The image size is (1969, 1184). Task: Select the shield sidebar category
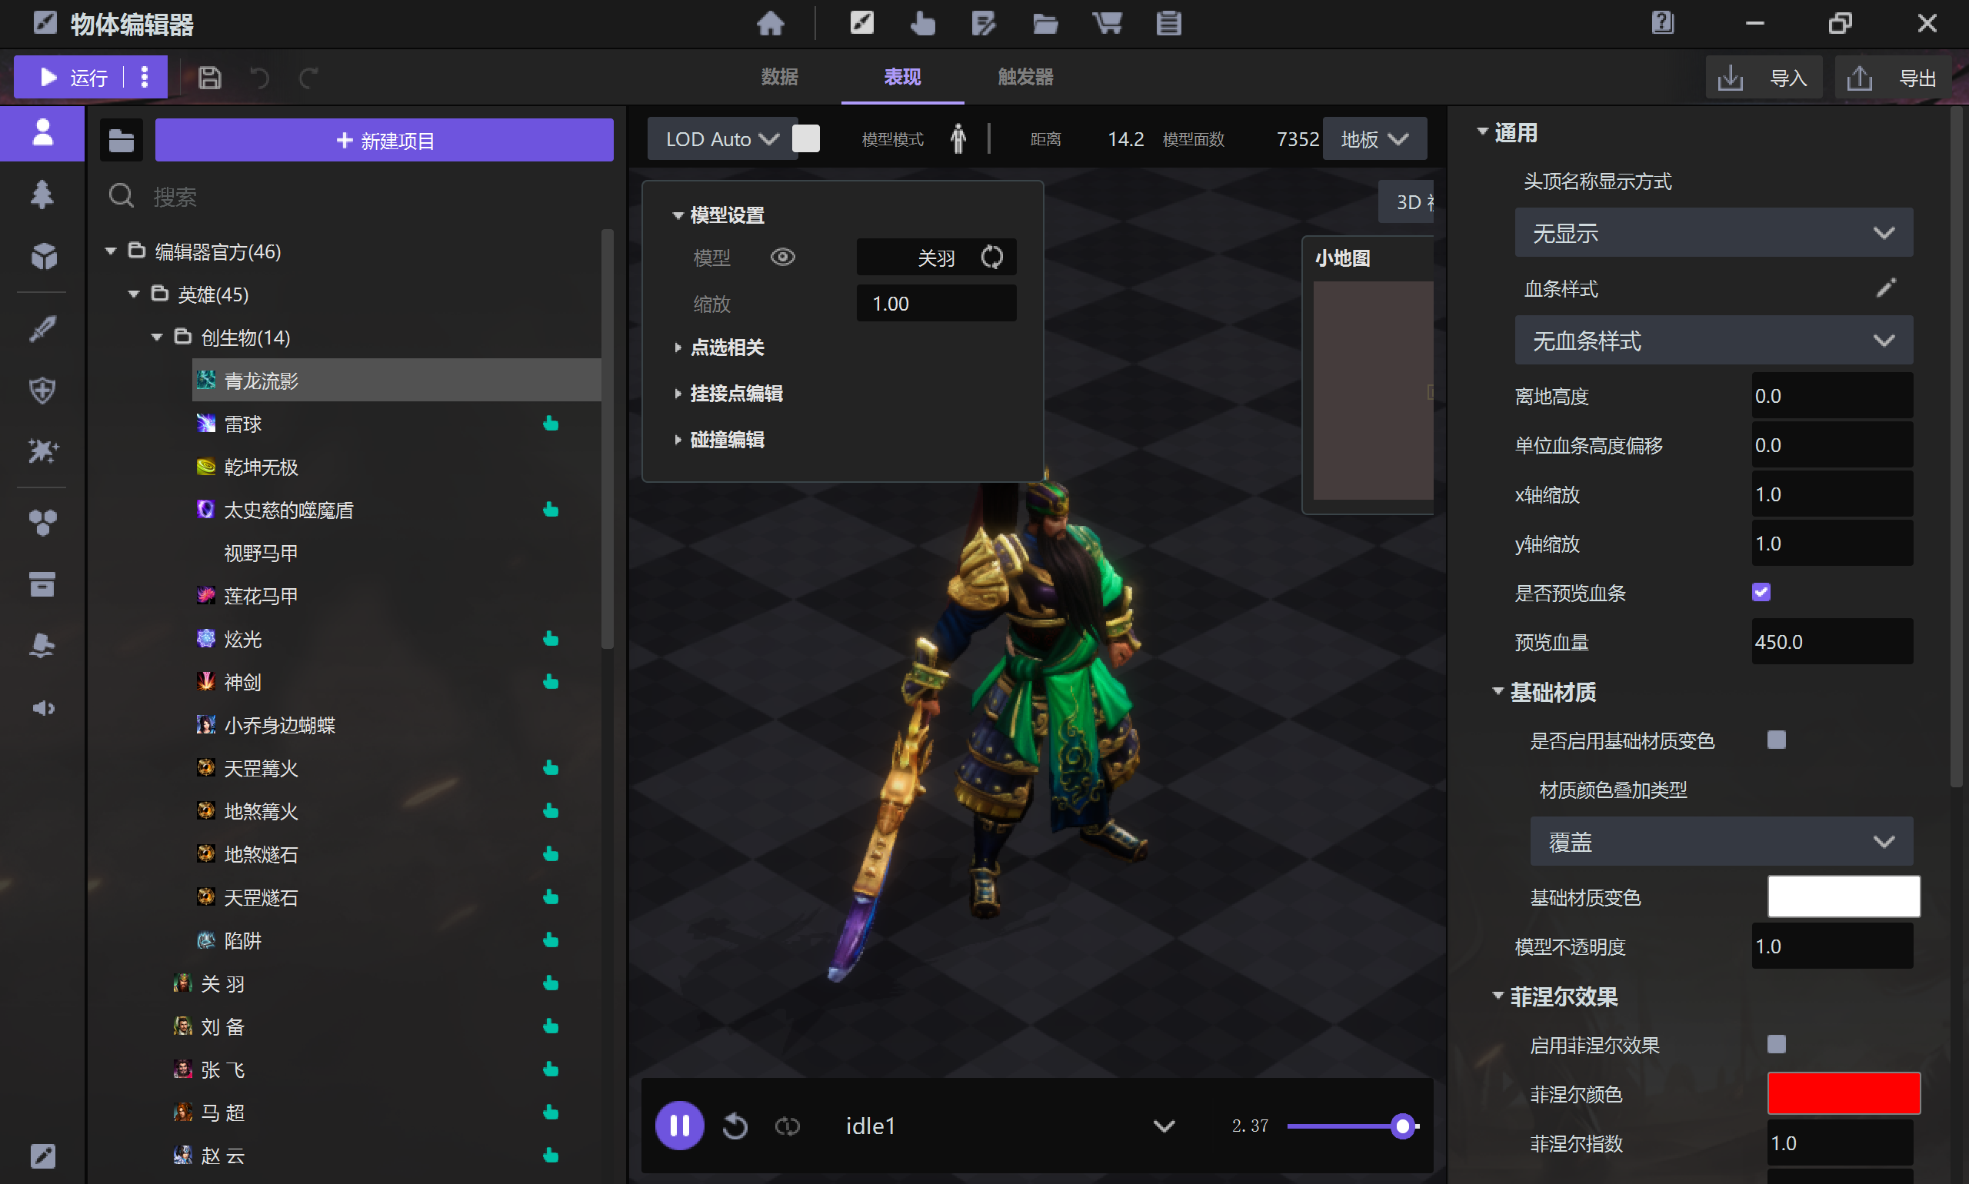42,390
